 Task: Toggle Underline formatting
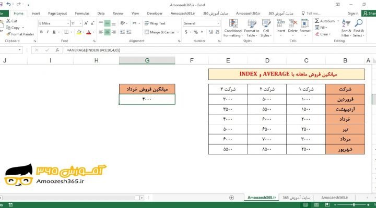pos(54,32)
